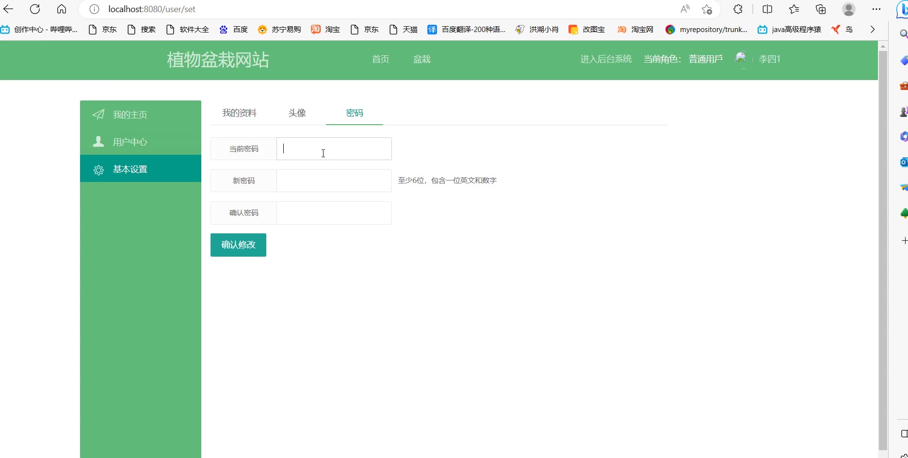Open 我的主页 in sidebar

click(x=141, y=114)
